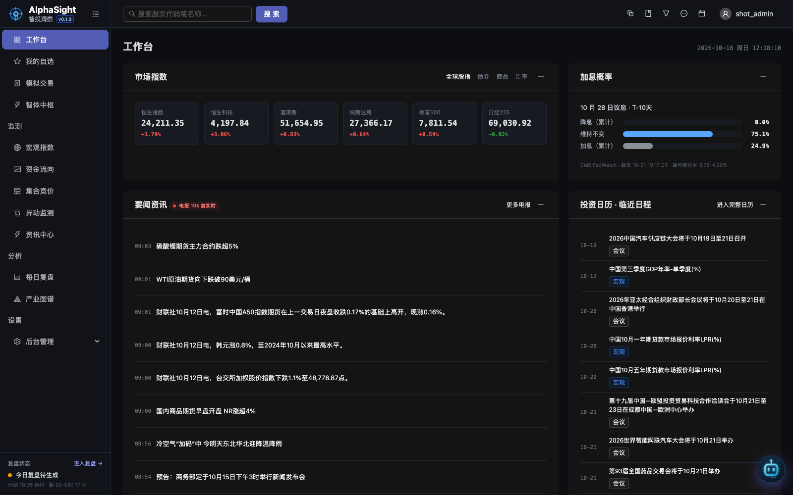Open the chat message bubble icon
This screenshot has height=495, width=793.
[x=684, y=13]
